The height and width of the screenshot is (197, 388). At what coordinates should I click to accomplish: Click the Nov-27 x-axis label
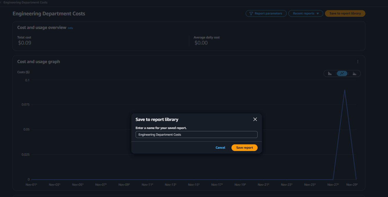[x=333, y=185]
